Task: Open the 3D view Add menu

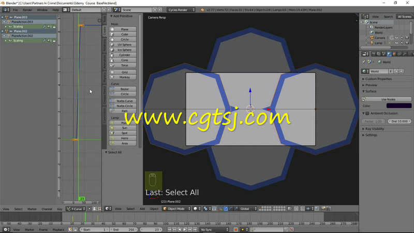Action: [142, 209]
